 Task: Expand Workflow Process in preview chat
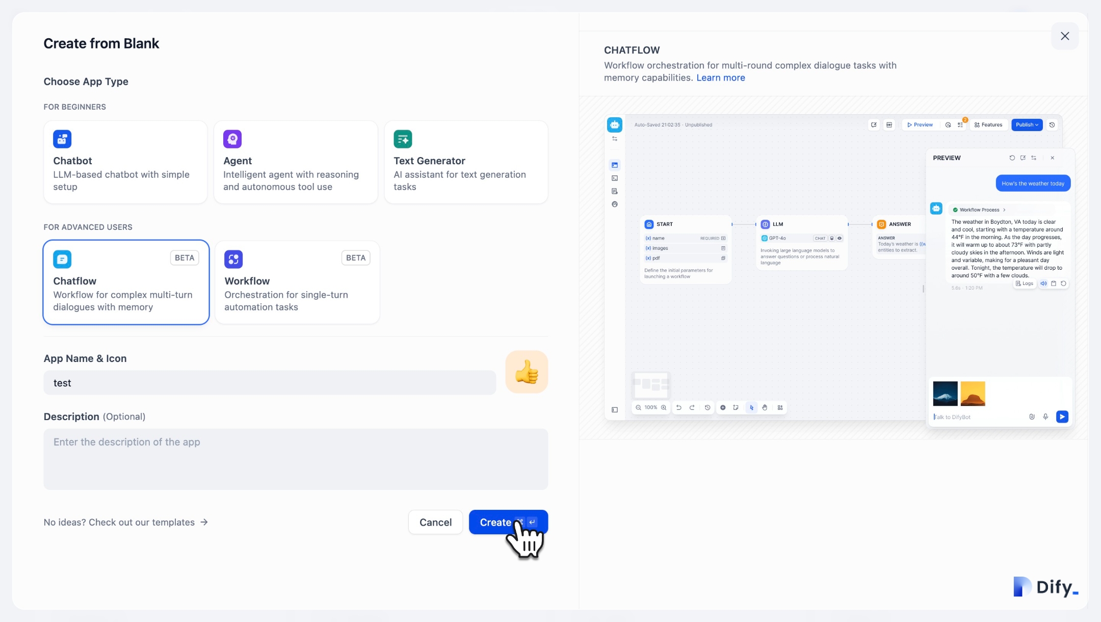(979, 210)
